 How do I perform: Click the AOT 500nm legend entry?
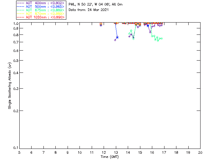[41, 6]
